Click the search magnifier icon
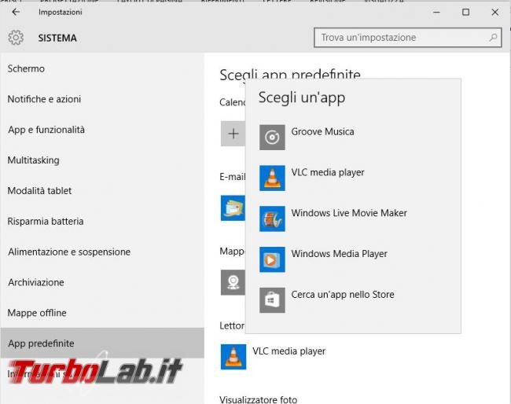The image size is (511, 404). tap(494, 38)
